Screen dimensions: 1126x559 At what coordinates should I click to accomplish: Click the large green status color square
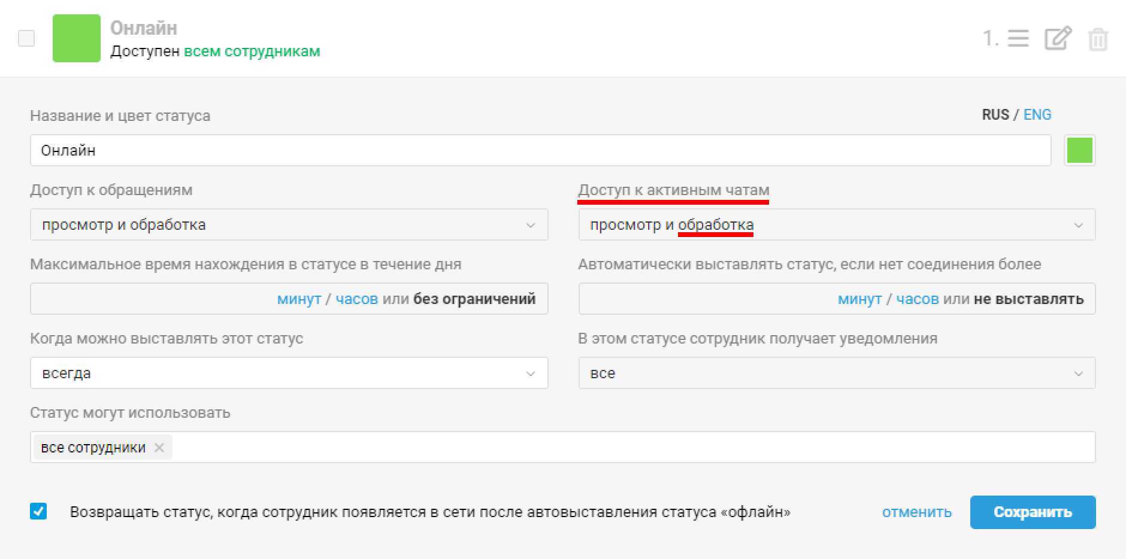pos(77,38)
